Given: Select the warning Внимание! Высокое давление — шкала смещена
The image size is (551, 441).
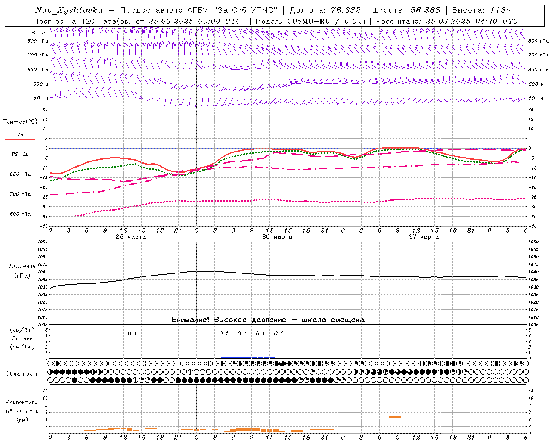Looking at the screenshot, I should pyautogui.click(x=268, y=320).
